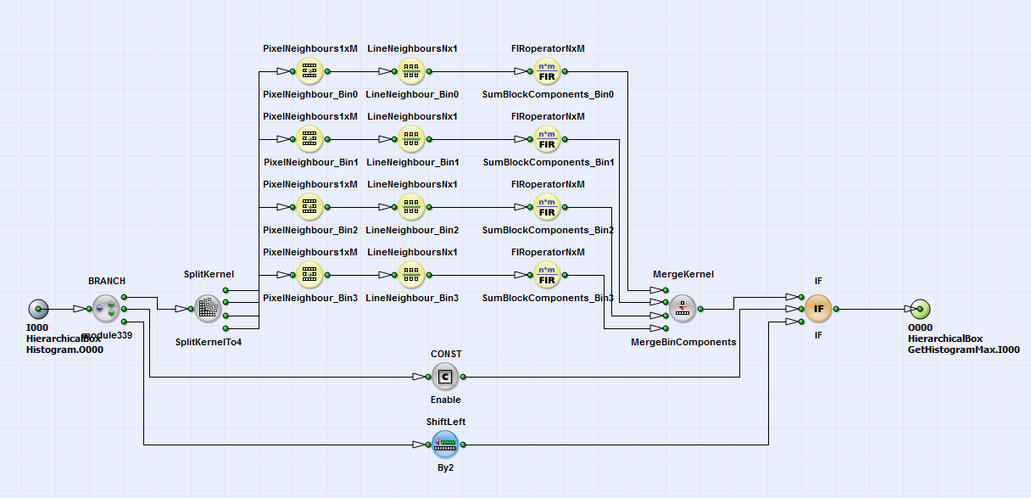
Task: Select the LineNeighbour_Bin0 operator icon
Action: (x=411, y=71)
